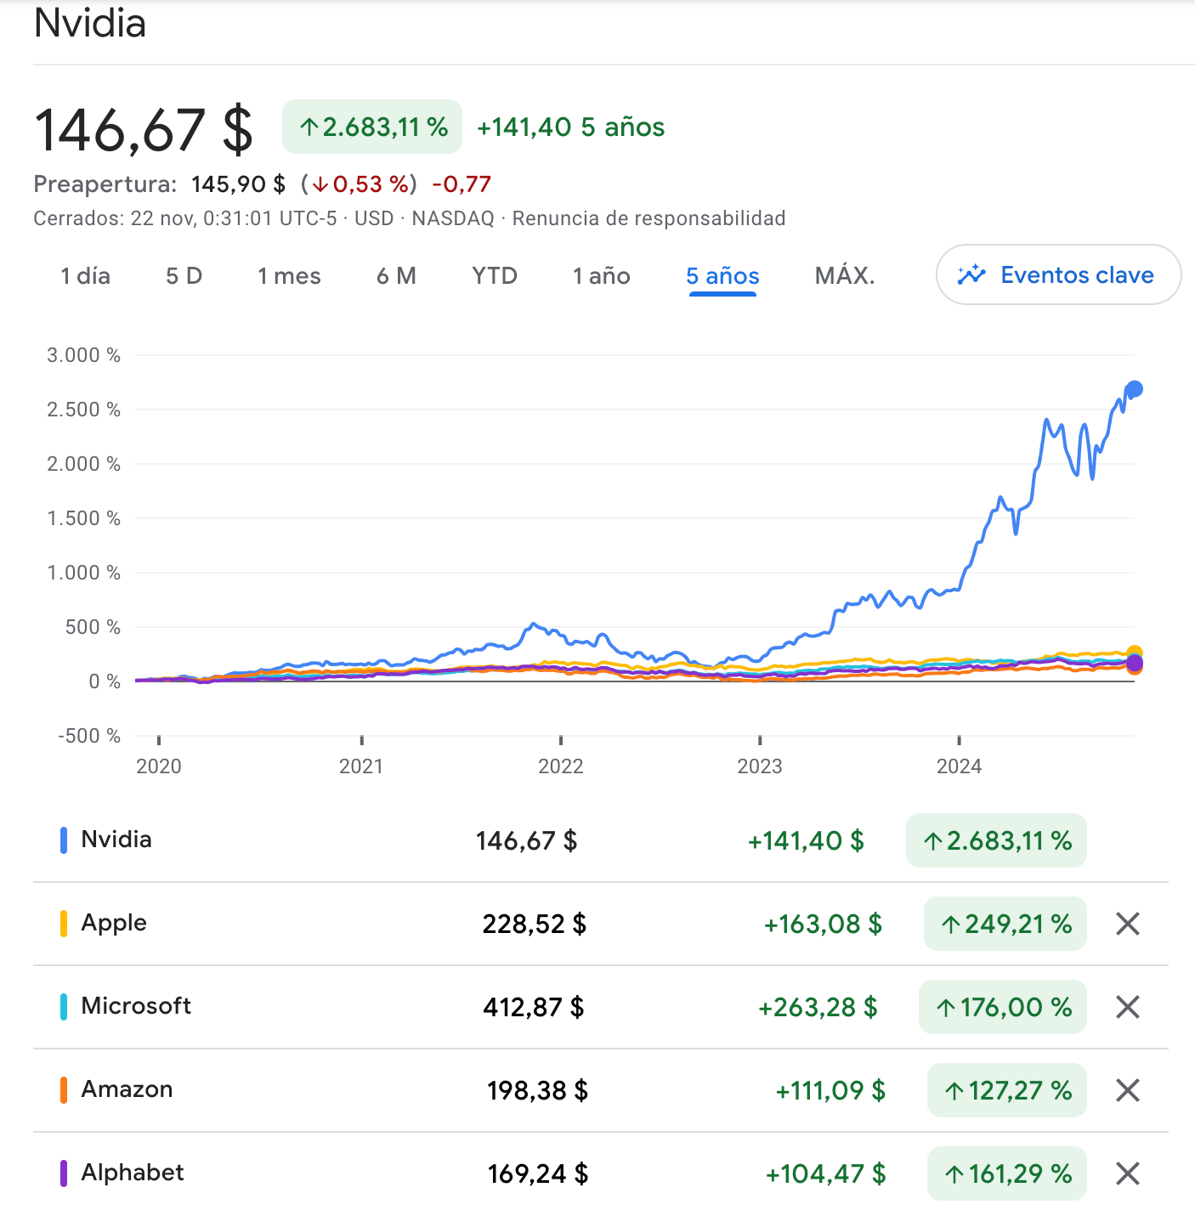The image size is (1195, 1210).
Task: Switch chart to 6 M range
Action: point(396,276)
